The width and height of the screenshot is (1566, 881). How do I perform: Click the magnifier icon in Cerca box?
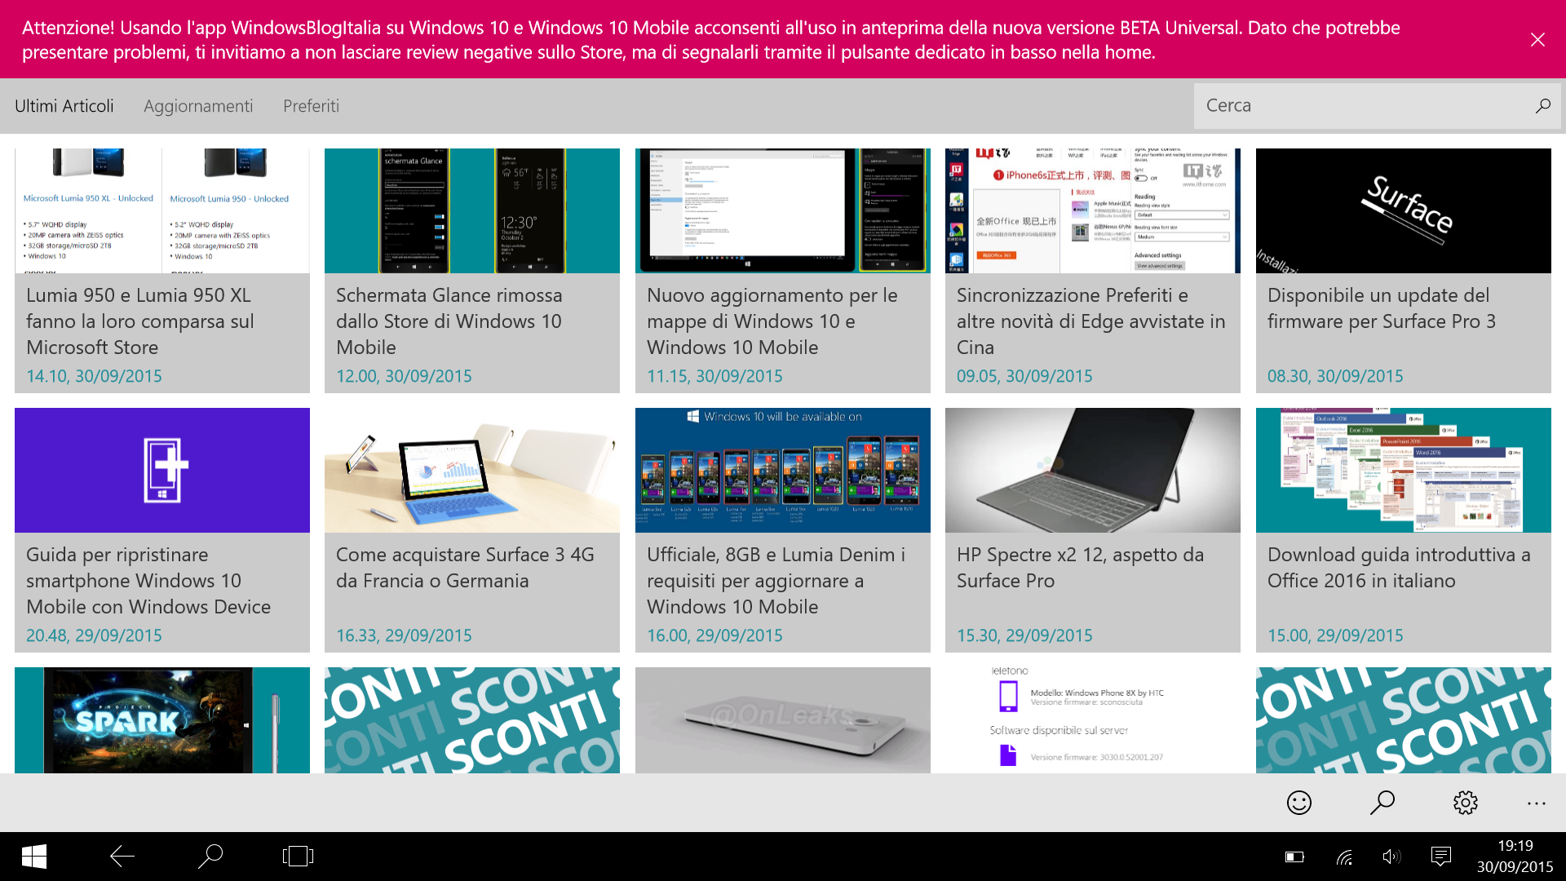click(1542, 106)
